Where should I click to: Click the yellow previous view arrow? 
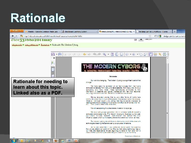coord(85,54)
